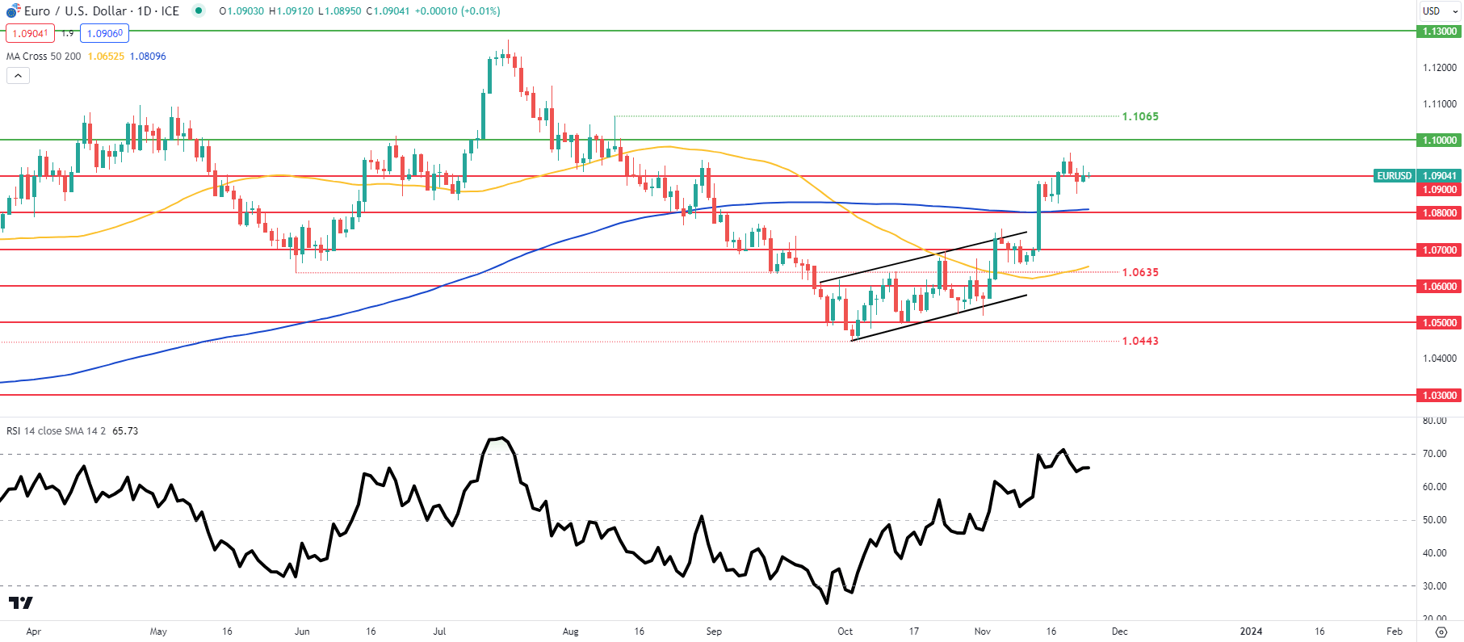Click the Sep label on time axis

tap(714, 632)
